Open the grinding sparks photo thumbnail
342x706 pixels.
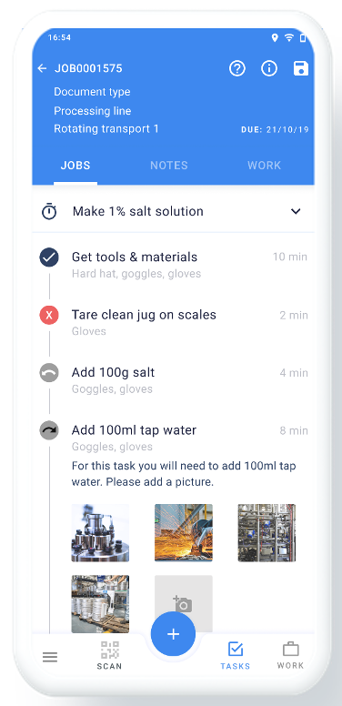(184, 532)
